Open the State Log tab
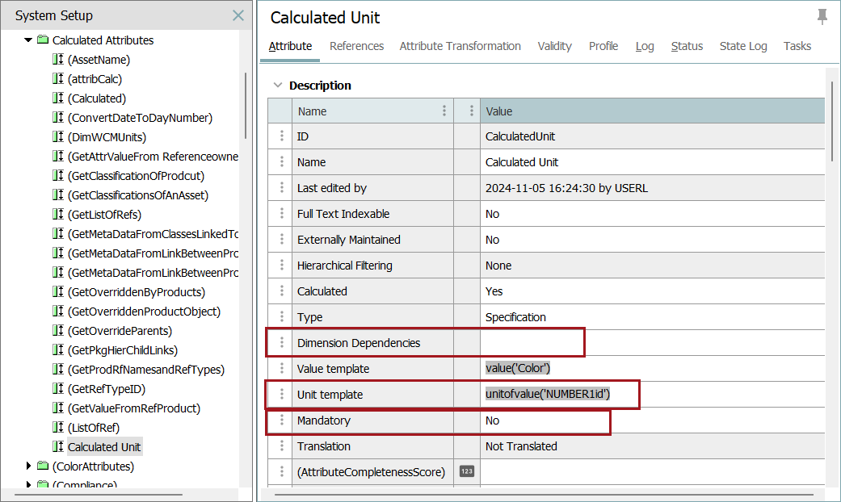Viewport: 841px width, 502px height. (x=742, y=46)
